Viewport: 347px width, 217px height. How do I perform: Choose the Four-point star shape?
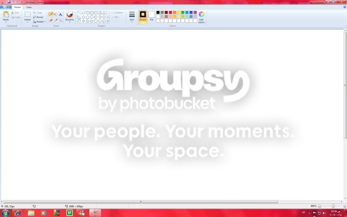[x=83, y=21]
